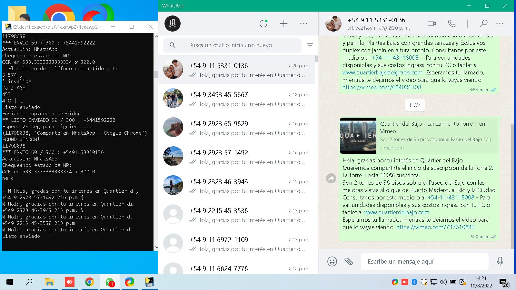Click the flexawp2 console title bar icon

8,27
